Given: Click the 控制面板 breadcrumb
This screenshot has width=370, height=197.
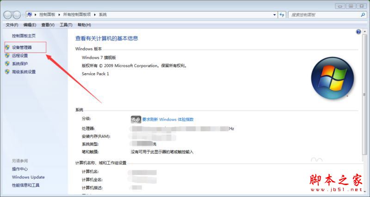Looking at the screenshot, I should point(47,15).
